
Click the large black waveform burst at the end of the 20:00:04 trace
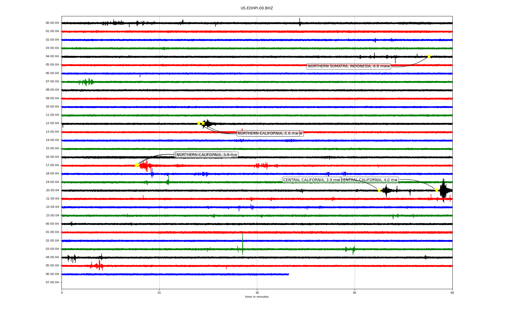(x=443, y=190)
